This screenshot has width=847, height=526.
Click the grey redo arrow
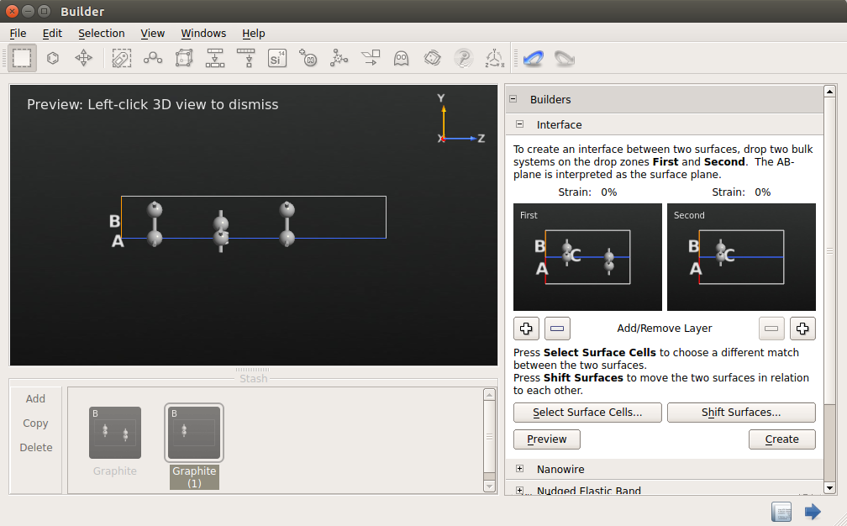pyautogui.click(x=565, y=58)
